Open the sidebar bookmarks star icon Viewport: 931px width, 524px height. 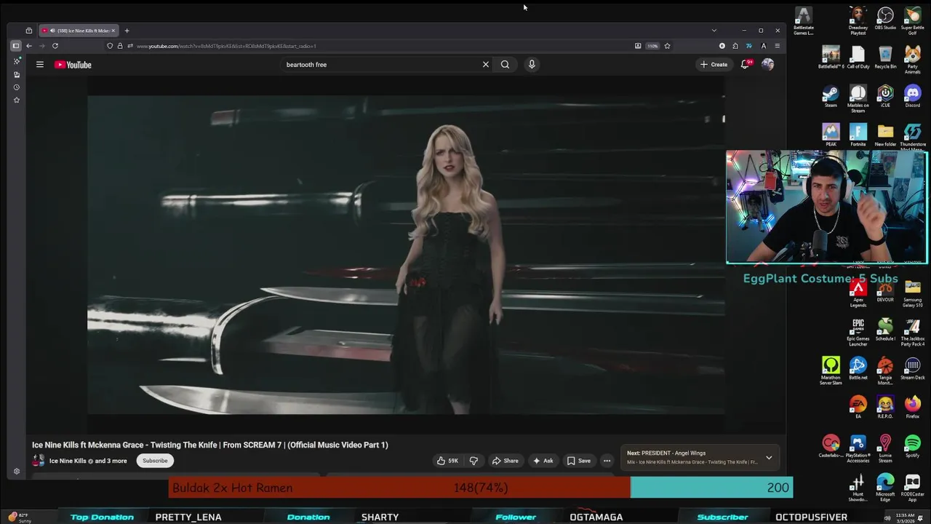pyautogui.click(x=17, y=100)
